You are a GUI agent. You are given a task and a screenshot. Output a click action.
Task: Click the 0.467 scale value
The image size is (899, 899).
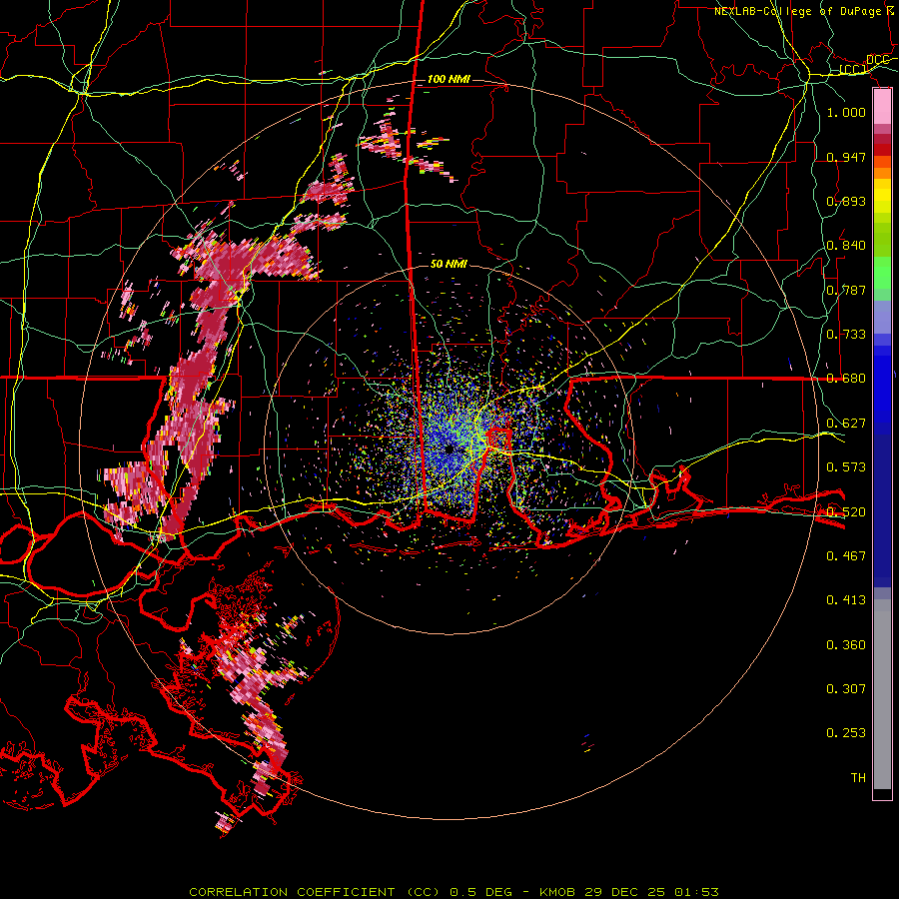[x=846, y=555]
